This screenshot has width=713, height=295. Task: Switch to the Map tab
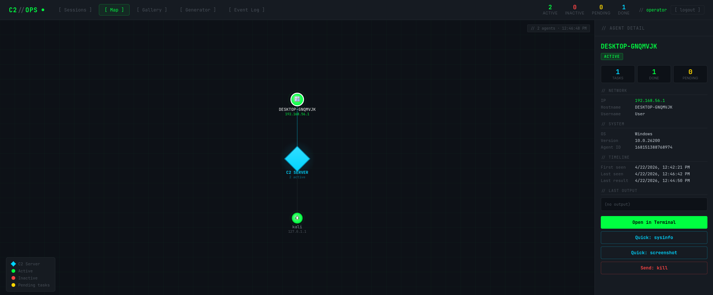click(114, 10)
